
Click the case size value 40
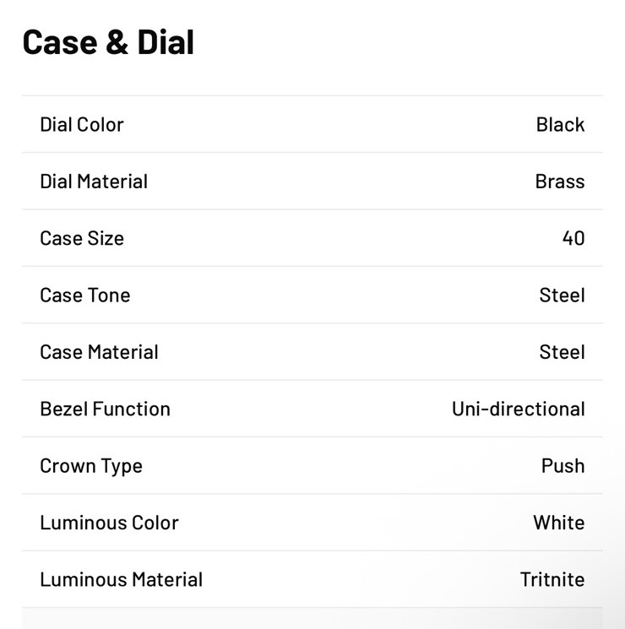(573, 238)
